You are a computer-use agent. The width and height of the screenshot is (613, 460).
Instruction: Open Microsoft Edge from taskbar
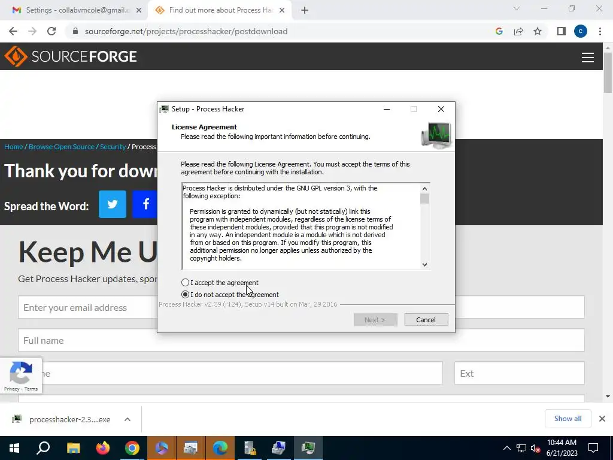pyautogui.click(x=220, y=448)
